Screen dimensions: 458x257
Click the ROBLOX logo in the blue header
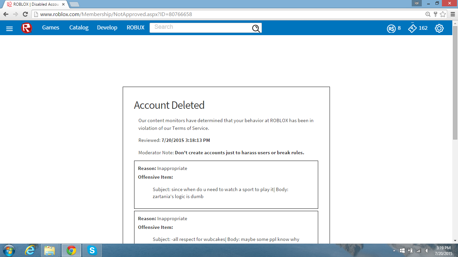[x=27, y=28]
